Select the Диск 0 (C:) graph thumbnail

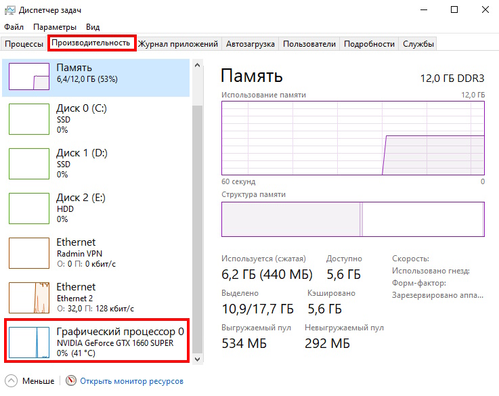tap(29, 119)
